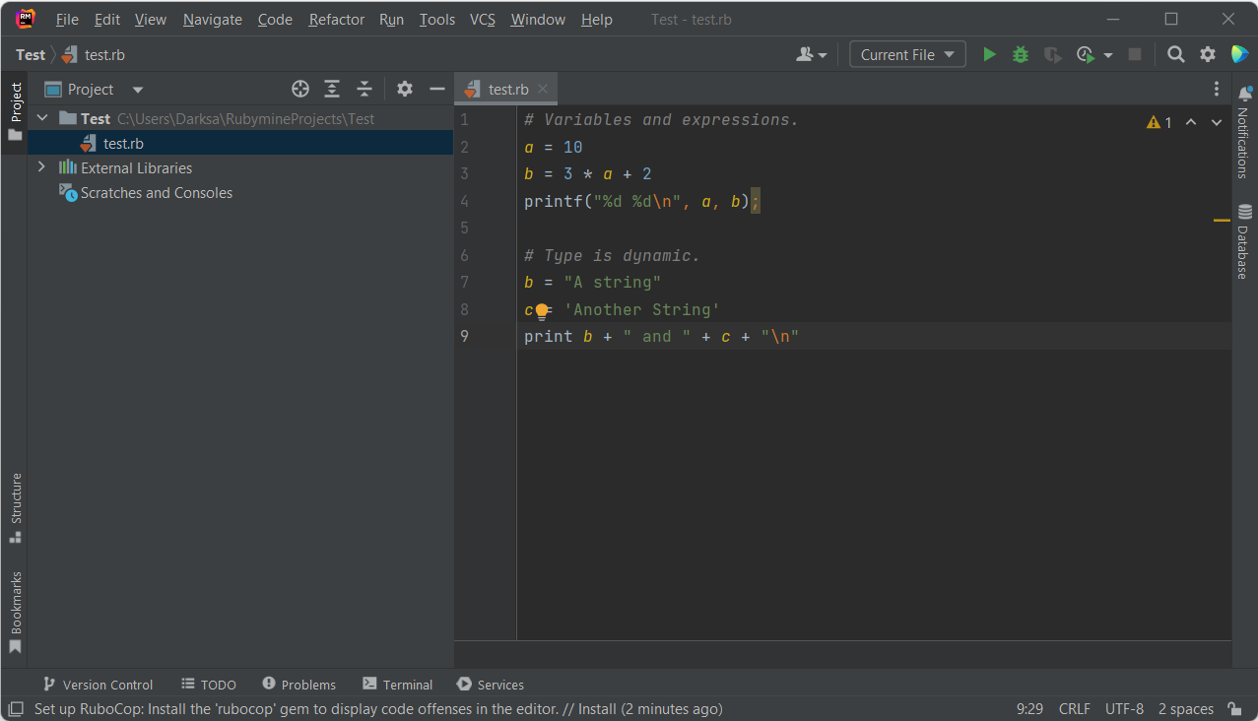Toggle the read-only lock icon in status bar
Viewport: 1258px width, 721px height.
[x=1234, y=709]
